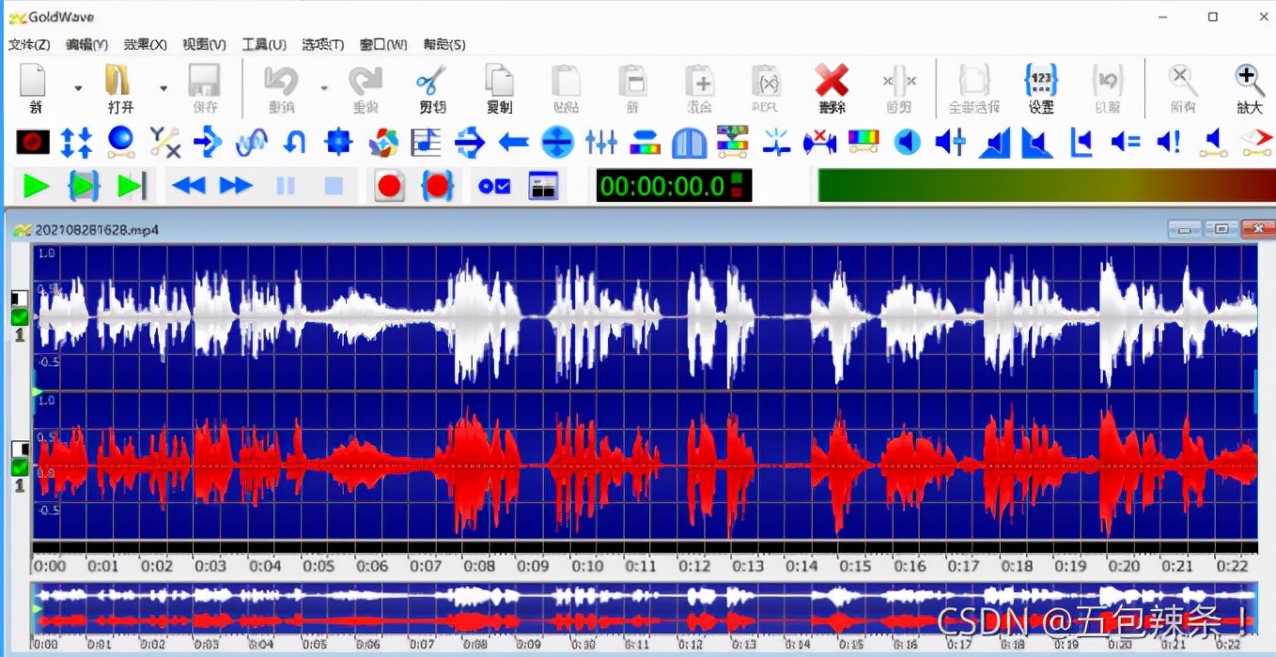This screenshot has width=1276, height=657.
Task: Open the Mechanize effect blue cog icon
Action: (x=338, y=143)
